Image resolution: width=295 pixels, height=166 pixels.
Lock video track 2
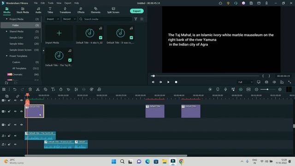point(9,111)
